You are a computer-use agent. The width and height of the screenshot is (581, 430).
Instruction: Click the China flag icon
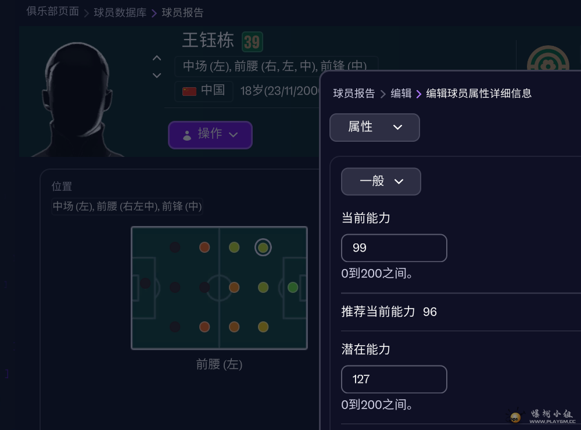point(189,91)
